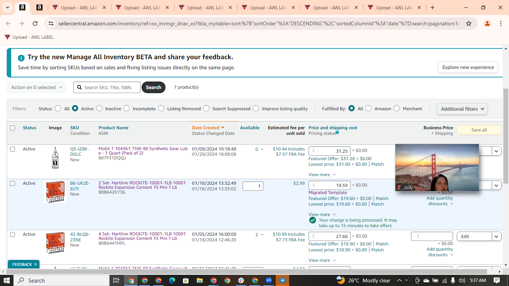The height and width of the screenshot is (286, 509).
Task: Open Chrome tab search chevron
Action: 7,7
